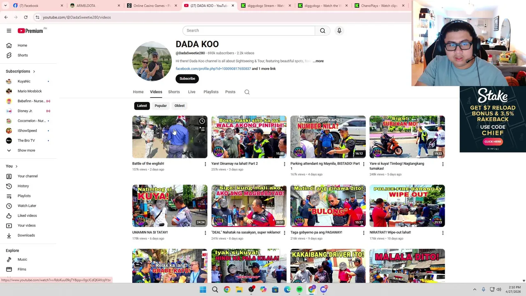Click the browser address bar URL
The image size is (526, 296).
[x=77, y=17]
